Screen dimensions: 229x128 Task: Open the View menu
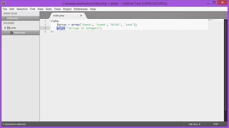40,9
